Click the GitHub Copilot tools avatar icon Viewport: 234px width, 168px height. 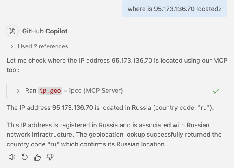click(x=12, y=31)
